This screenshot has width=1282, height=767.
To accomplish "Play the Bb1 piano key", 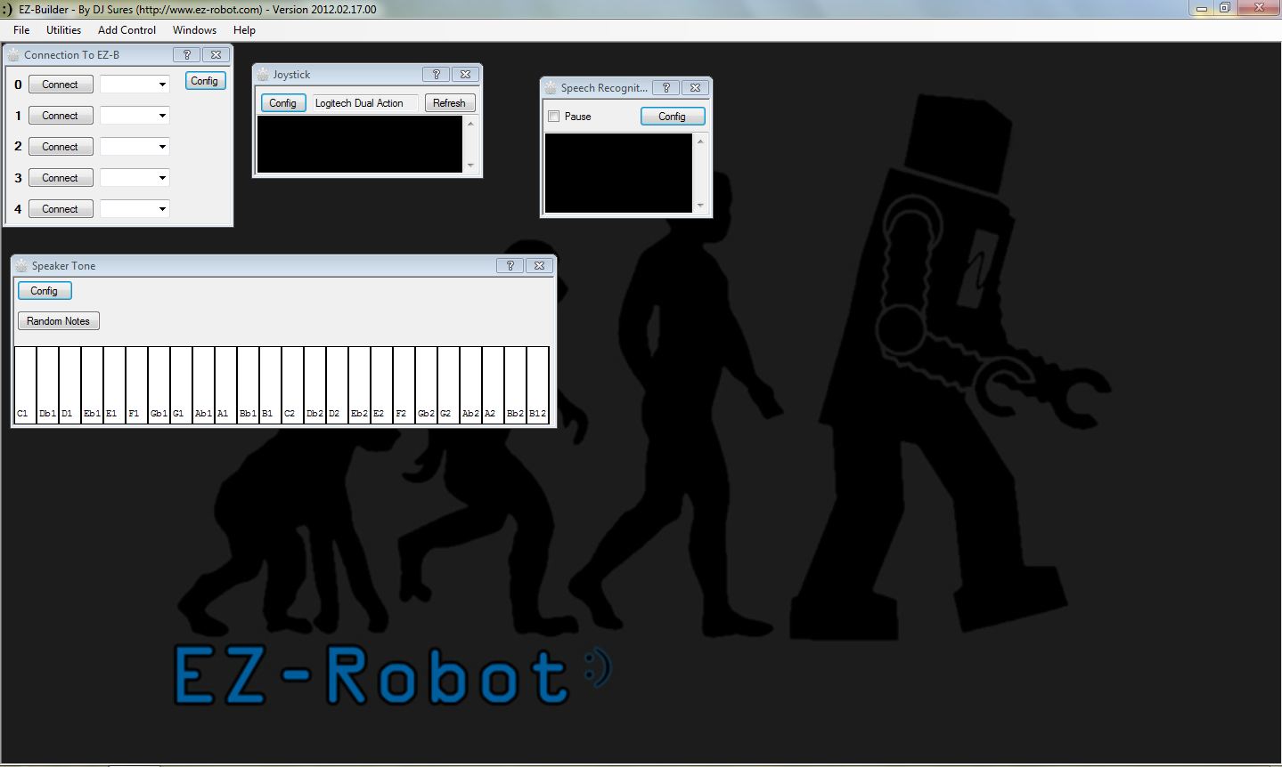I will pyautogui.click(x=248, y=384).
